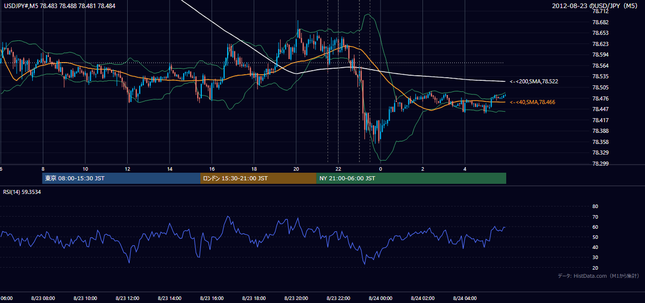645x303 pixels.
Task: Click the 8/24 00:00 date label
Action: (x=381, y=298)
